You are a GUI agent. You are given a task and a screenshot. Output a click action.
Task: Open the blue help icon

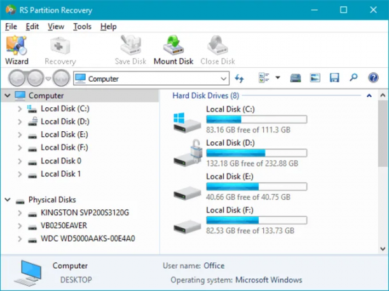click(373, 78)
